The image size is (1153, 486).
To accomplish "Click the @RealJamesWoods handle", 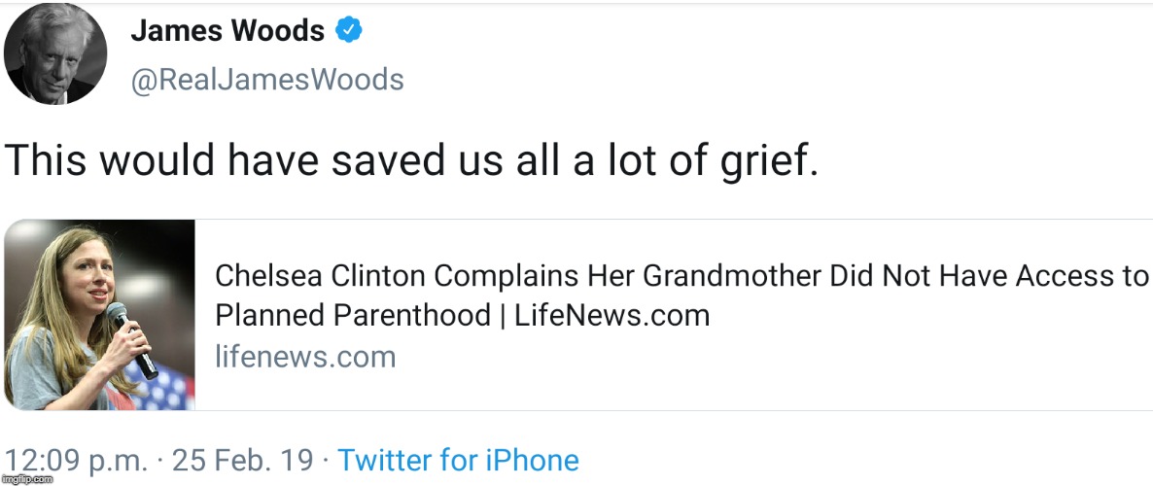I will click(267, 79).
